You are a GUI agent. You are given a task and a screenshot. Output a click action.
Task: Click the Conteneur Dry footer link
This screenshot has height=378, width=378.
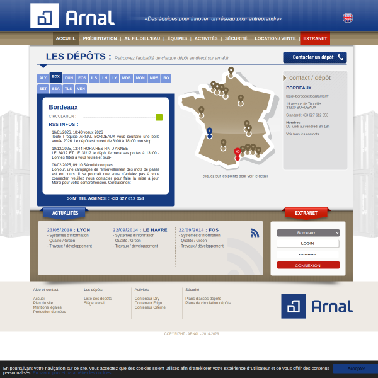[147, 299]
